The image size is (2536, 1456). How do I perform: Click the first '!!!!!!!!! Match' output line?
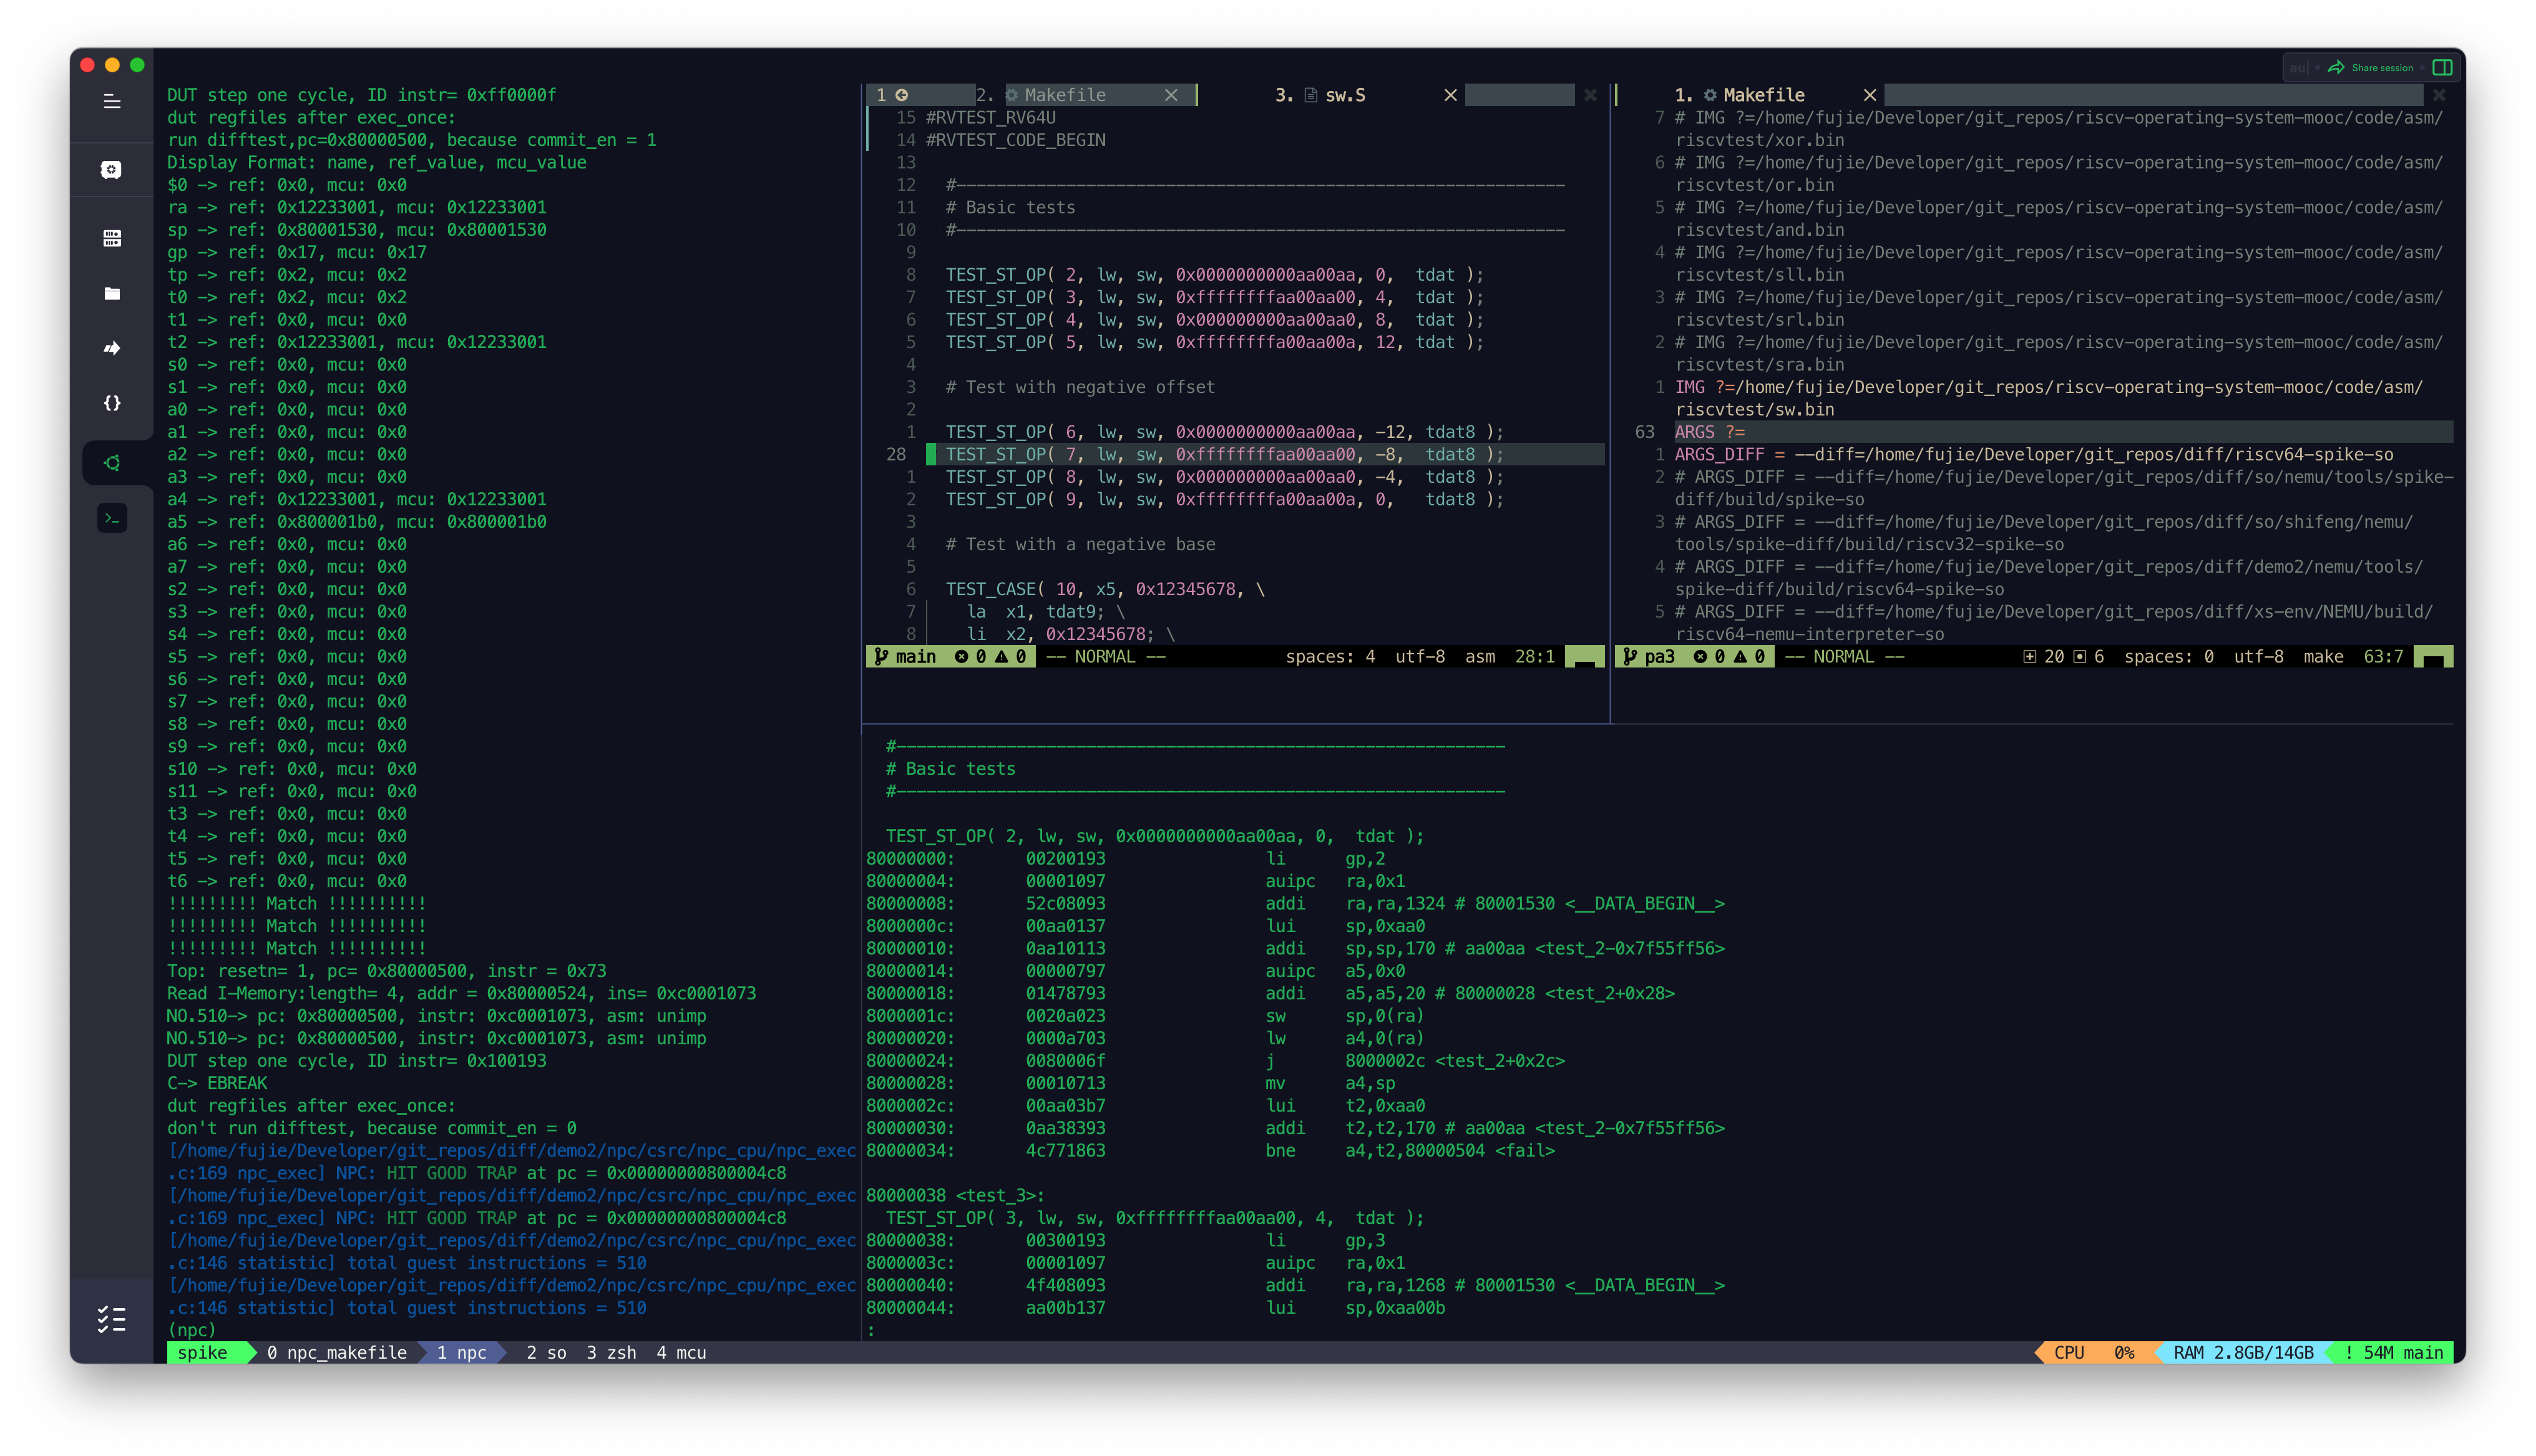click(296, 903)
